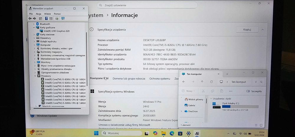Image resolution: width=295 pixels, height=137 pixels.
Task: Expand the Bluetooth category
Action: coord(34,24)
